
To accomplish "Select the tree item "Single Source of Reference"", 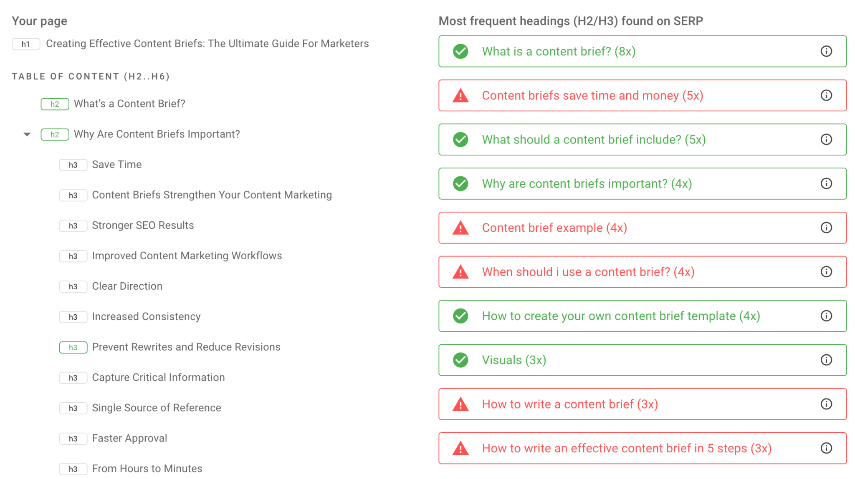I will 157,408.
